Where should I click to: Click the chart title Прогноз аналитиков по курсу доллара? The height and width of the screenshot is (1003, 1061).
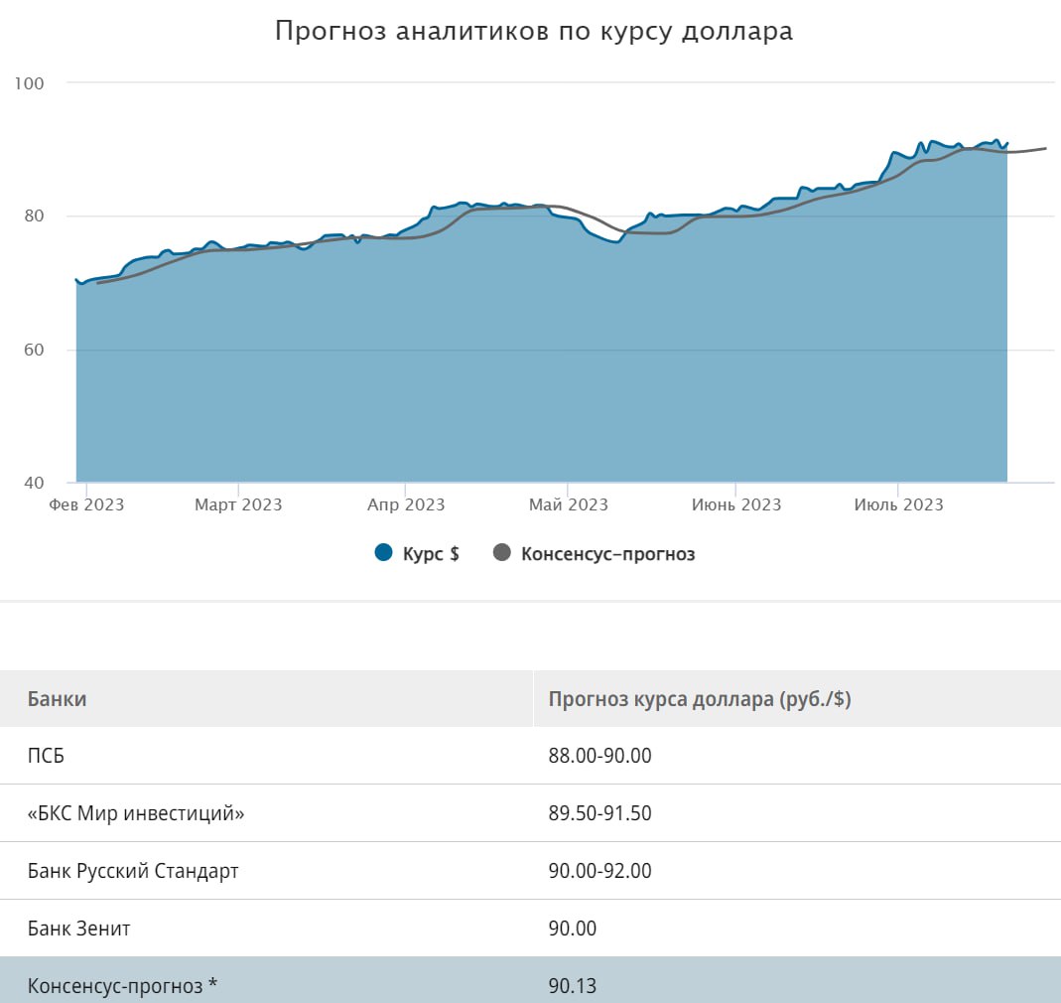click(x=534, y=31)
